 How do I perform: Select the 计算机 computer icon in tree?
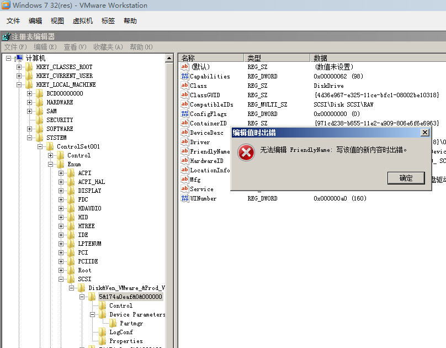pyautogui.click(x=19, y=58)
